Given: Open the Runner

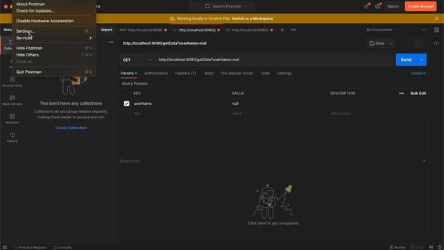Looking at the screenshot, I should (398, 247).
